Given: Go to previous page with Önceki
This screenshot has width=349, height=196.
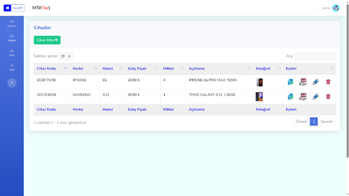Looking at the screenshot, I should (x=301, y=122).
